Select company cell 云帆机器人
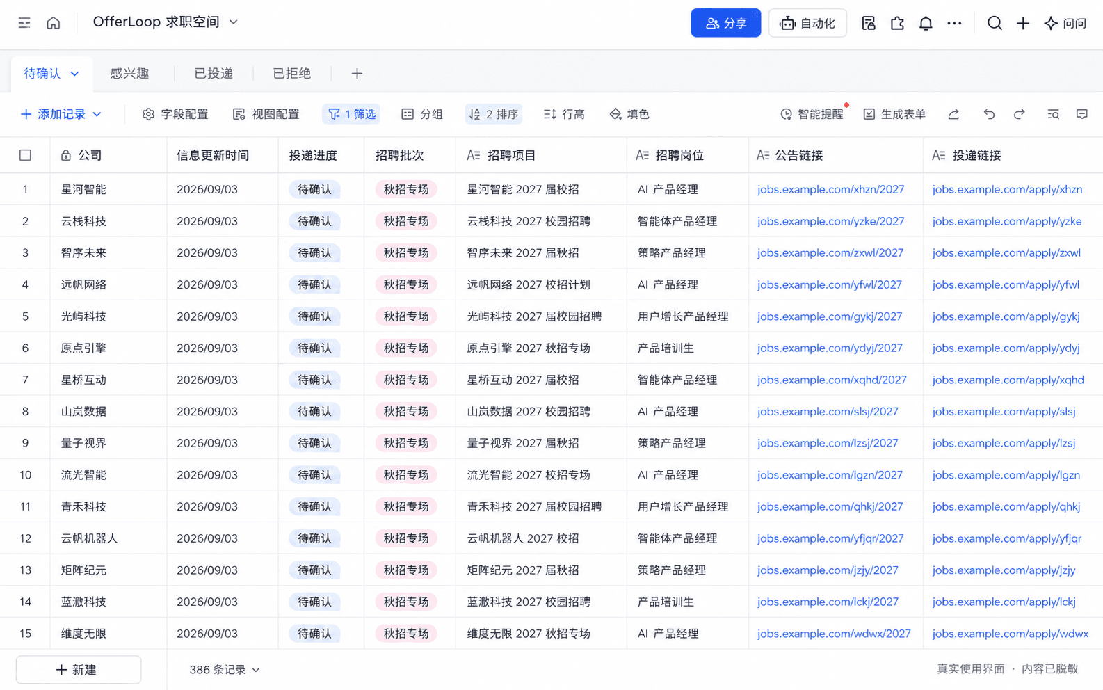The height and width of the screenshot is (690, 1103). [x=108, y=538]
